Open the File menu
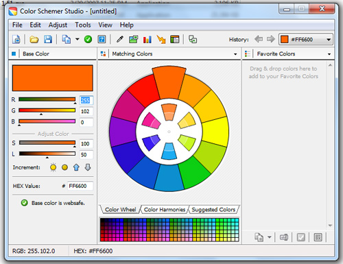The height and width of the screenshot is (264, 343). coord(17,25)
